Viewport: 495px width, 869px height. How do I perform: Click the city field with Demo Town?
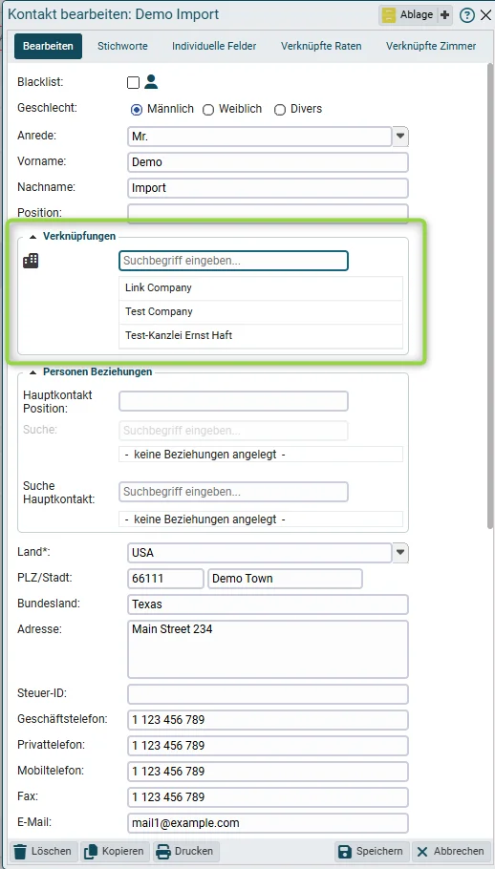pyautogui.click(x=285, y=579)
